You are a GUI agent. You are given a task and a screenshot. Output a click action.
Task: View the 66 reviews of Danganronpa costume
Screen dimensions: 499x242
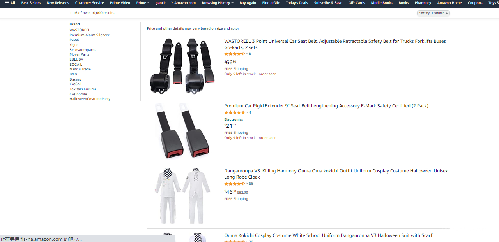(251, 184)
